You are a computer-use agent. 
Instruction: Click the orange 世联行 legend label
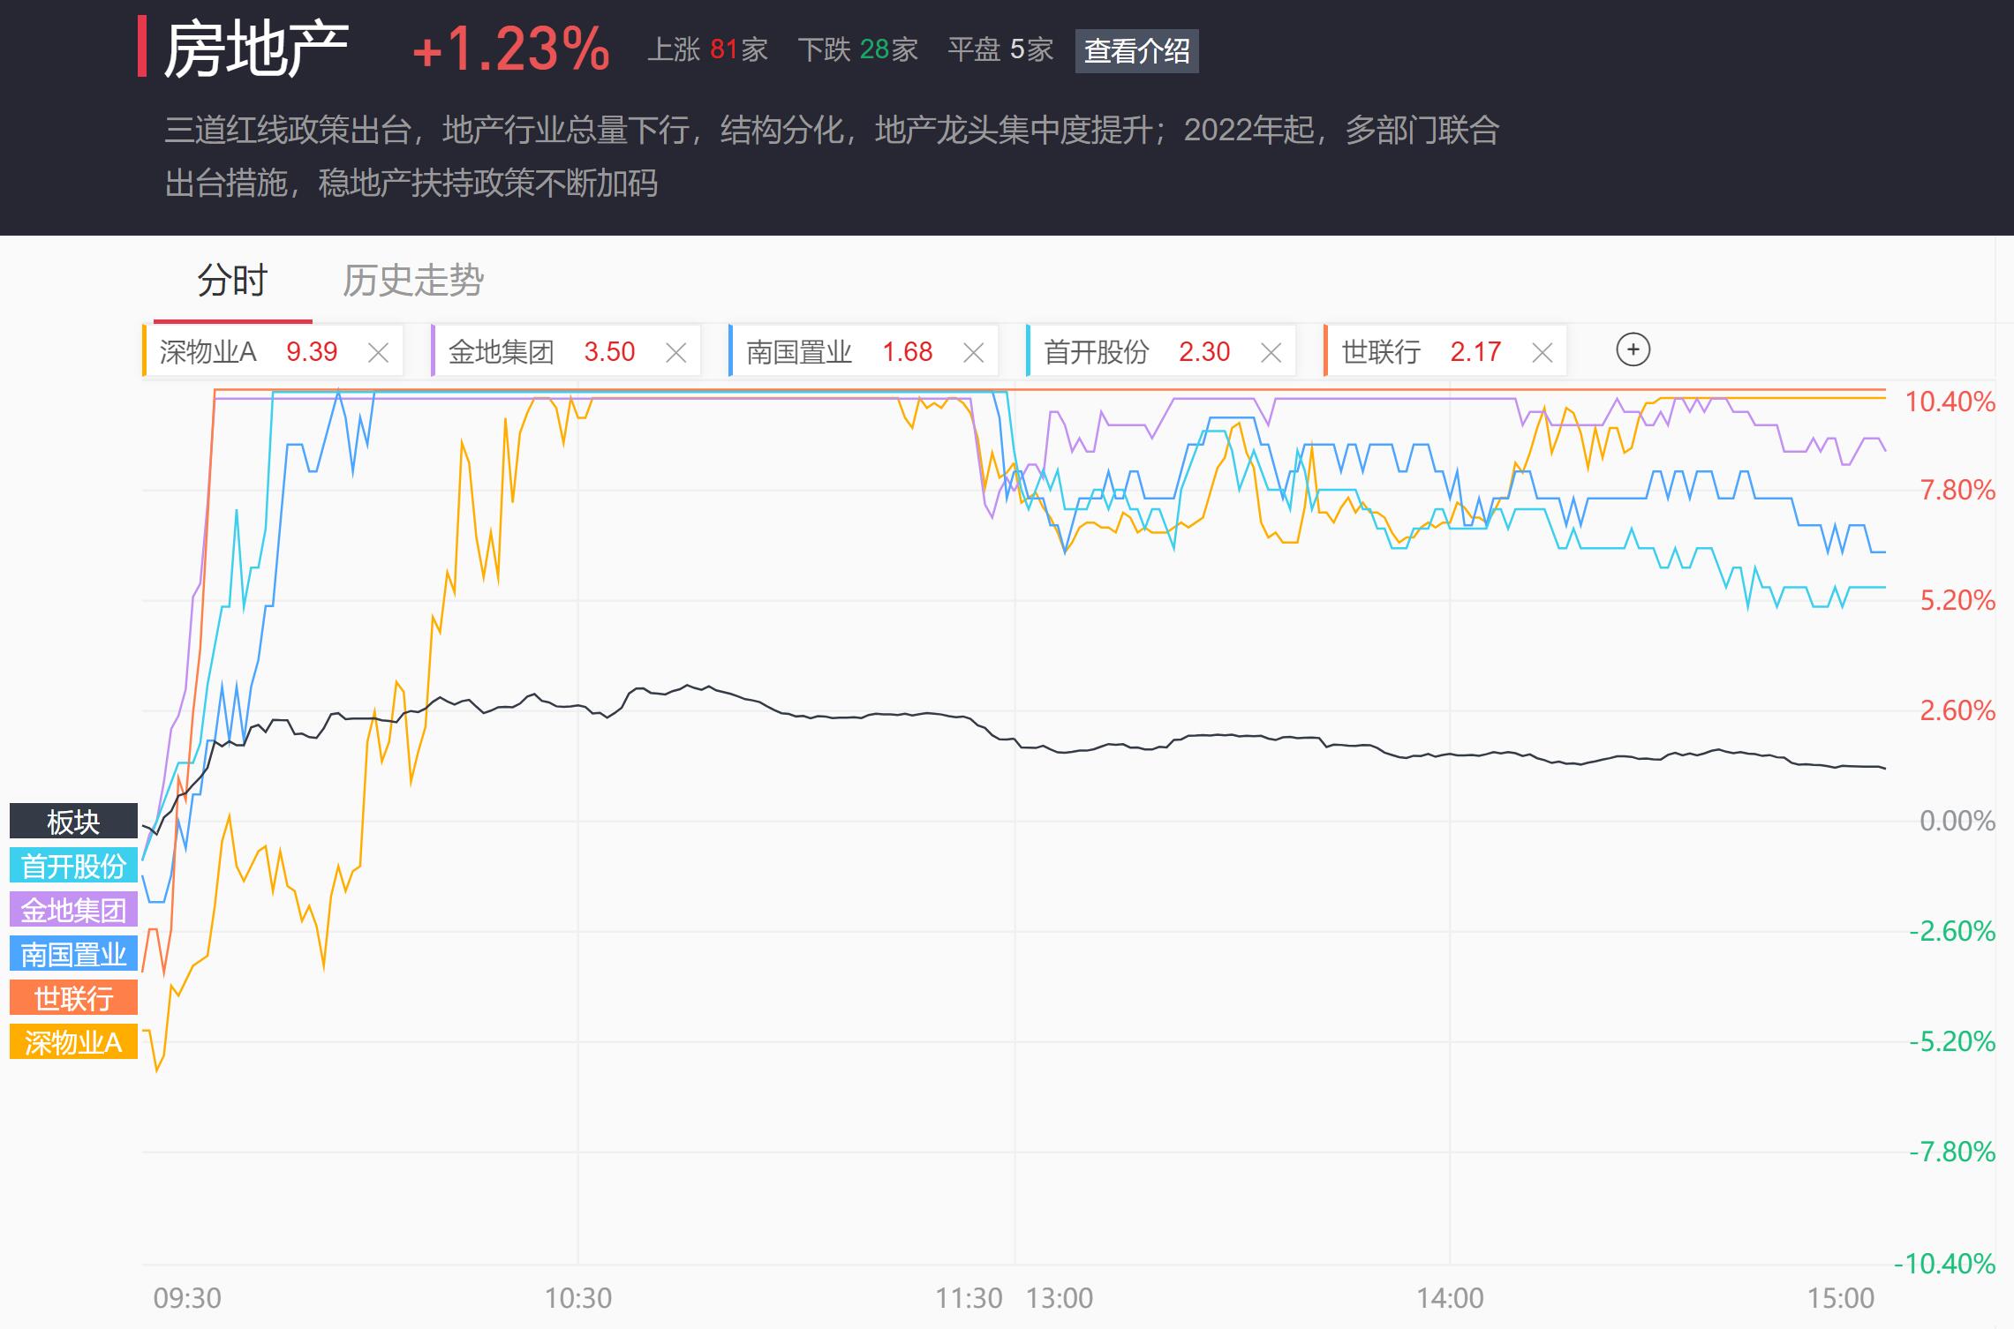(73, 998)
